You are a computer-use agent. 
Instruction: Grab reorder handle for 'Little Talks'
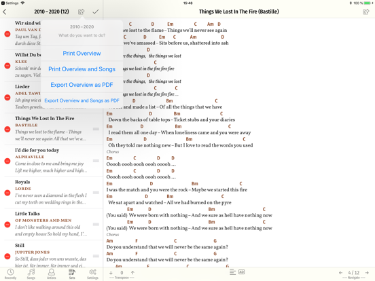(x=96, y=225)
